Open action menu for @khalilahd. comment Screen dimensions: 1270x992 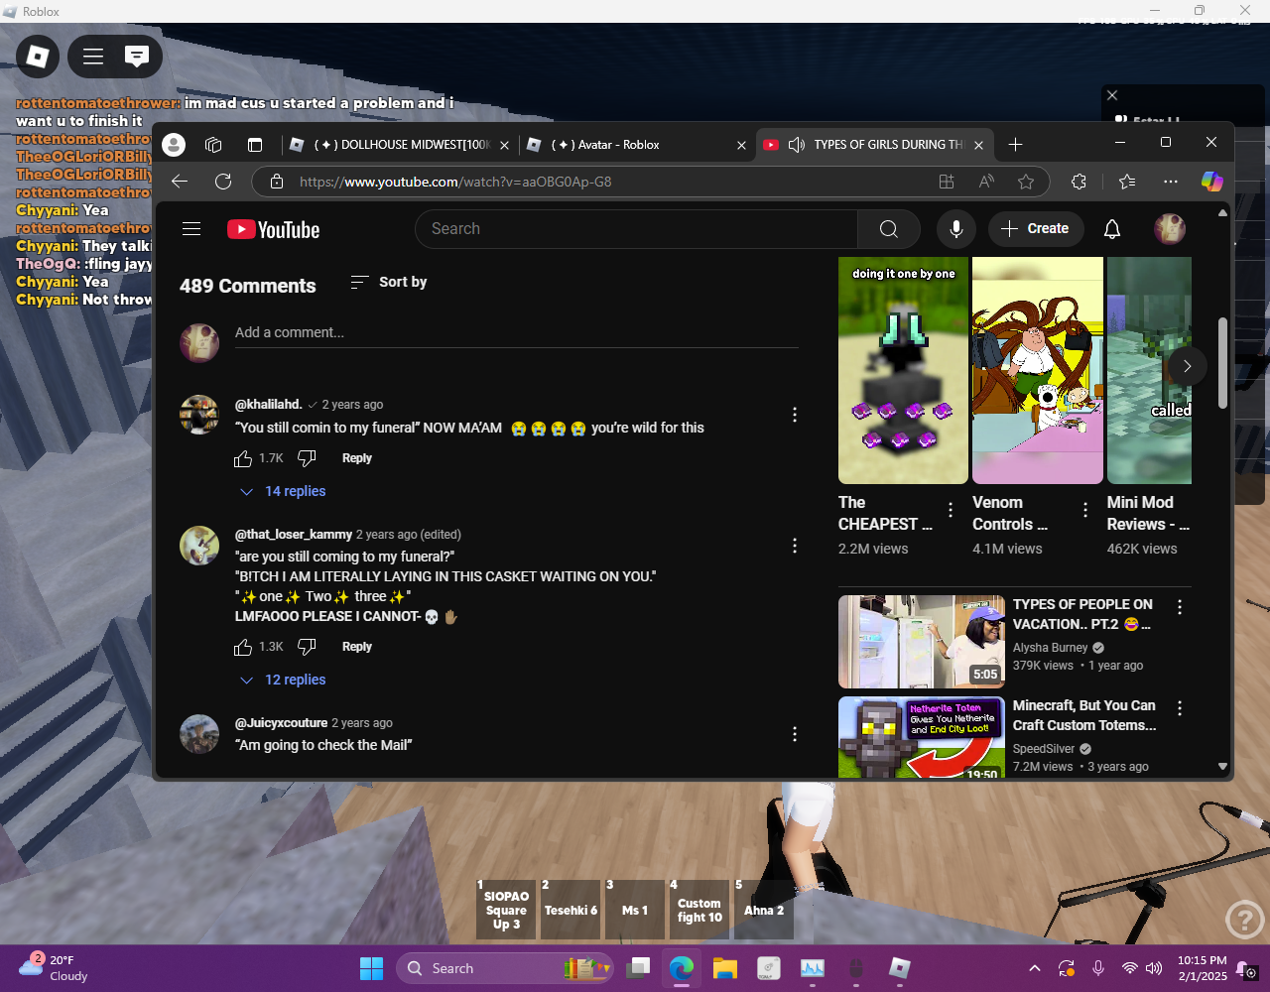pos(794,415)
